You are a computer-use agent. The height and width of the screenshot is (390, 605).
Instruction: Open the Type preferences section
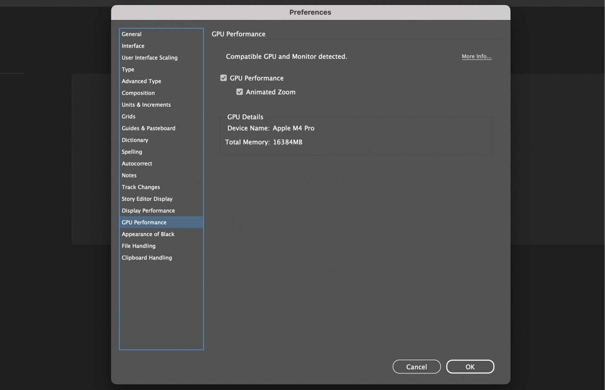click(x=128, y=69)
